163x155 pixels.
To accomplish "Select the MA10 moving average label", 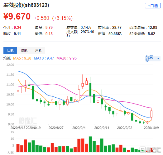I will [44, 58].
